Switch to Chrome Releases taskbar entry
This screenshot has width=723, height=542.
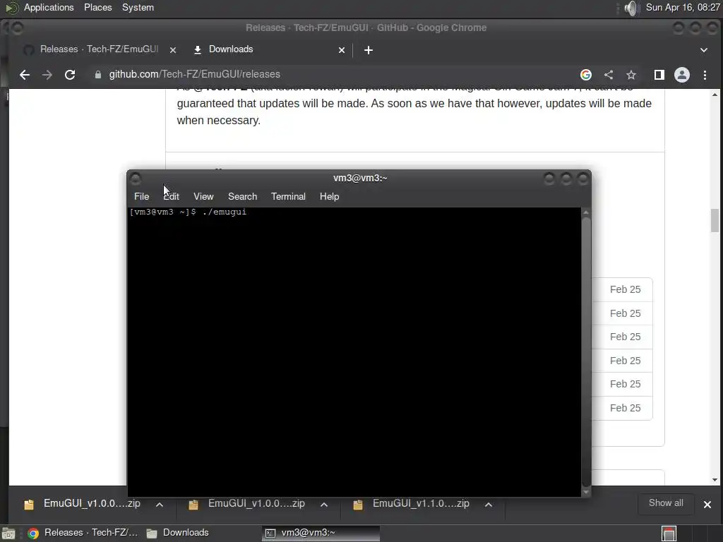pos(83,533)
